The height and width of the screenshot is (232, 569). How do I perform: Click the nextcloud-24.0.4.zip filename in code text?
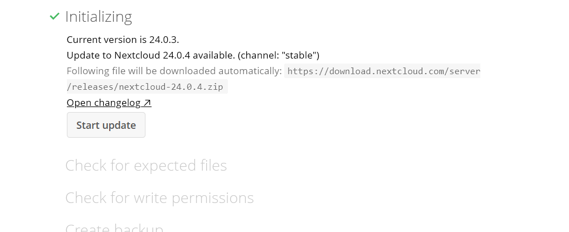click(171, 87)
